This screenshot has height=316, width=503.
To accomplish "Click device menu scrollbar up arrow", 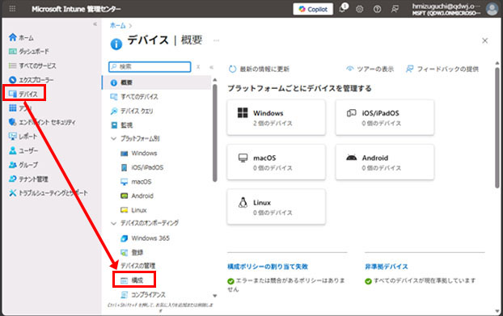I will [x=214, y=79].
